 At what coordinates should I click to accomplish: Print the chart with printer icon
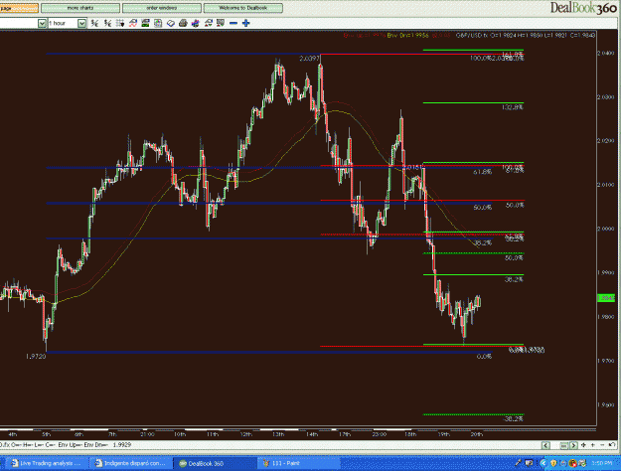[183, 24]
